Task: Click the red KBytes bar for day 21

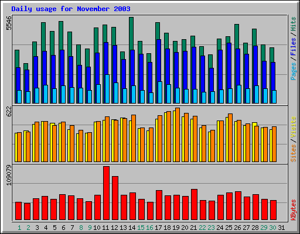Action: [195, 205]
